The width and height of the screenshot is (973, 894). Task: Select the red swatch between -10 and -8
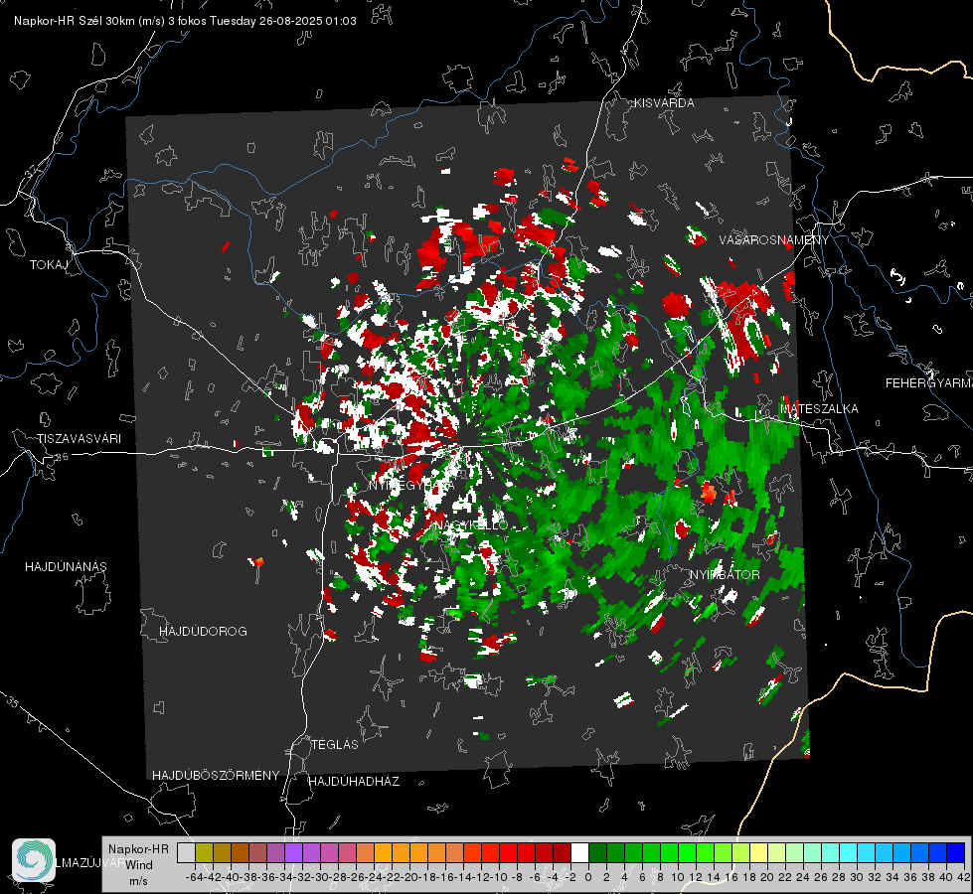pos(508,852)
